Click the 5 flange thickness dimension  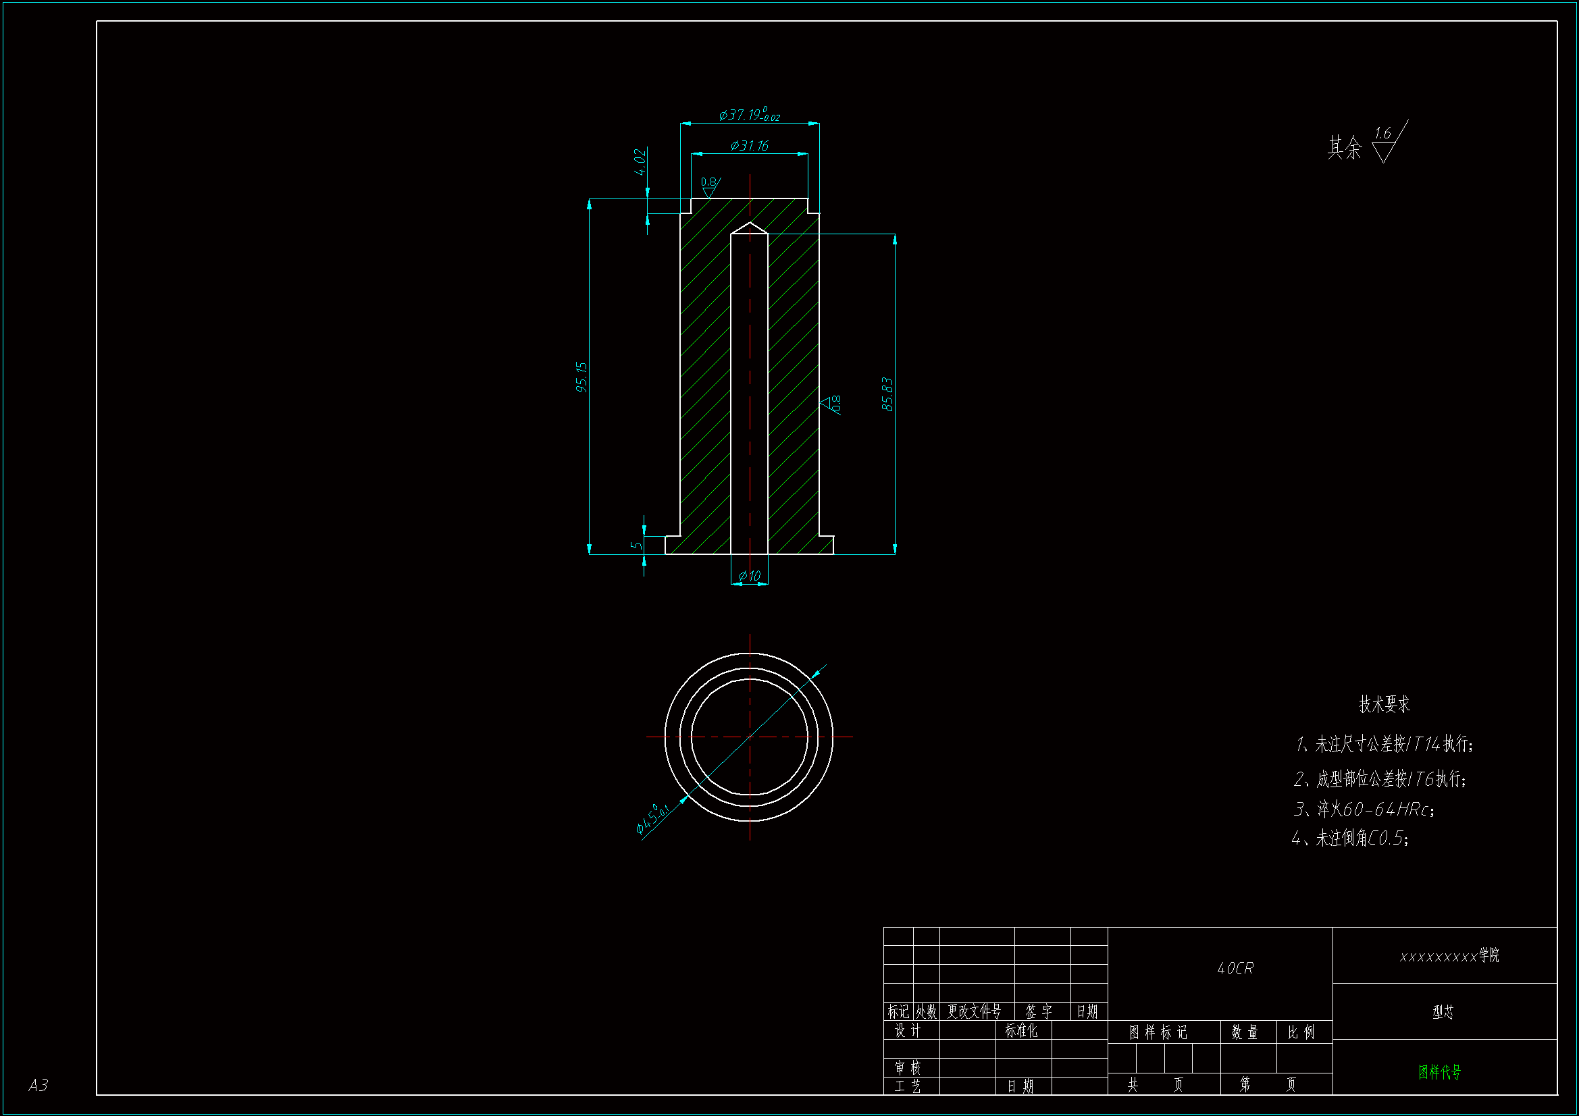pos(636,546)
